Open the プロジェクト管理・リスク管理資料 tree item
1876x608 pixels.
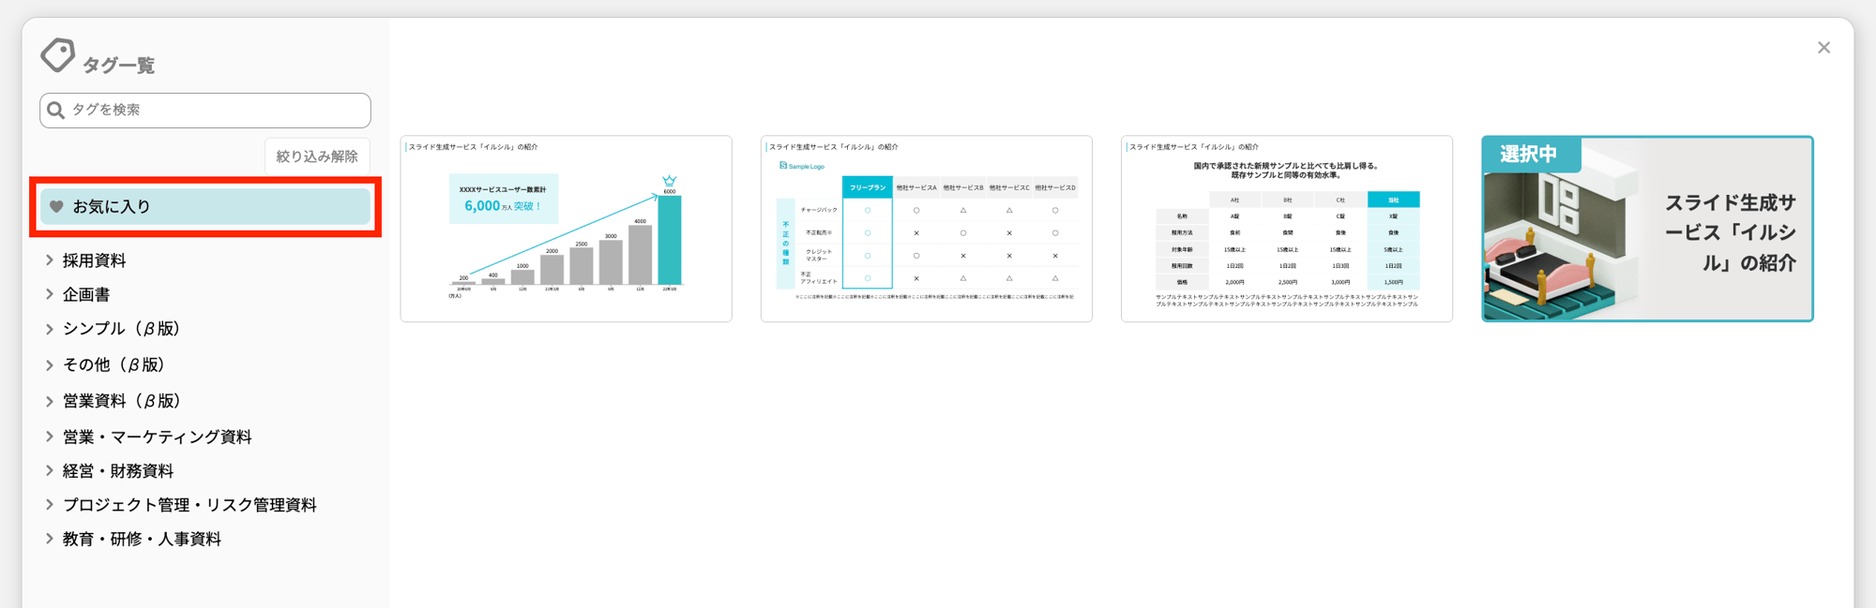[189, 505]
